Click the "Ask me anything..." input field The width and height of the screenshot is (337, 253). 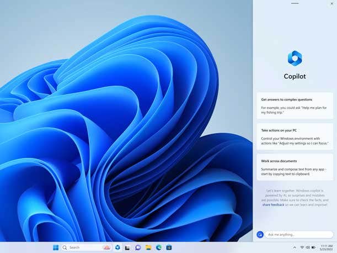tap(299, 235)
